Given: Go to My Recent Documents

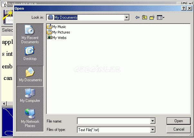Looking at the screenshot, I should point(30,35).
